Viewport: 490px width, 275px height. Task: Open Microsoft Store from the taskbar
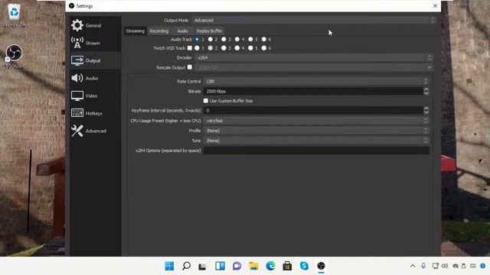[287, 266]
